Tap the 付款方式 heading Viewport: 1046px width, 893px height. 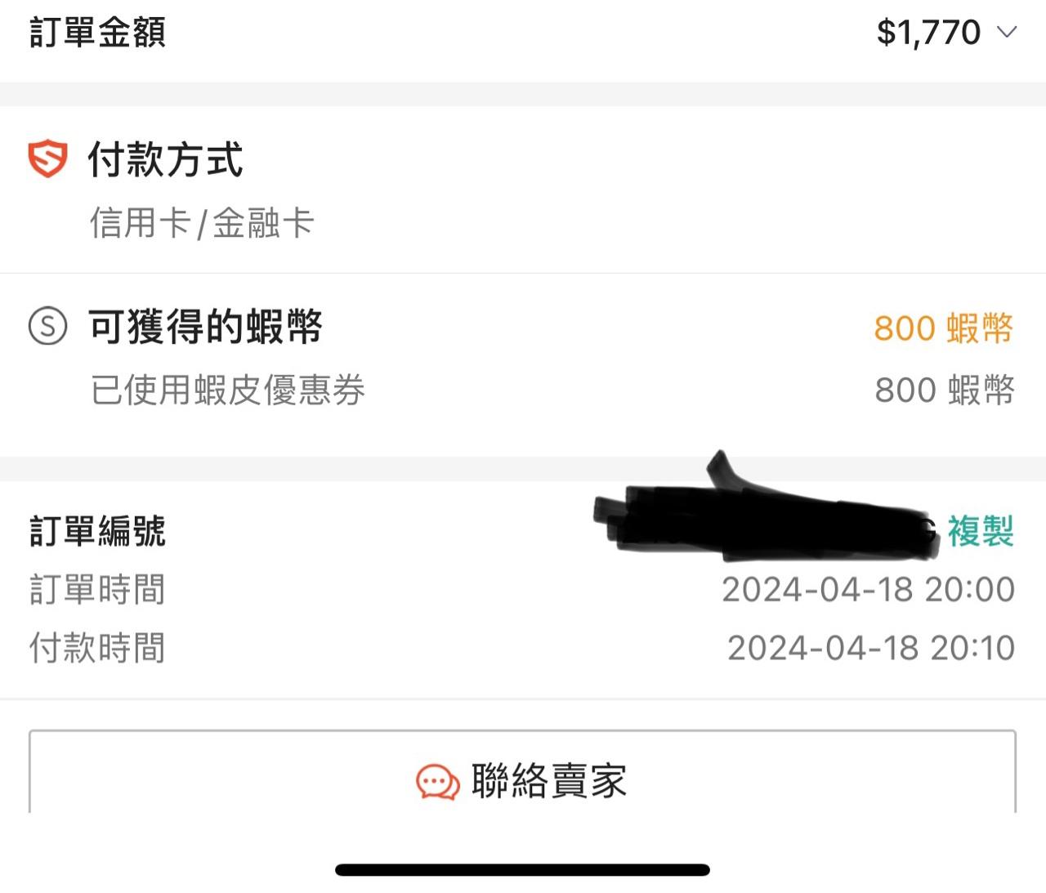coord(165,159)
